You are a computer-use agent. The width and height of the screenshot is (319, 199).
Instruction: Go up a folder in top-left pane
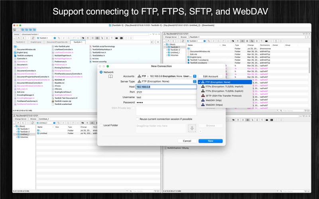tap(18, 38)
